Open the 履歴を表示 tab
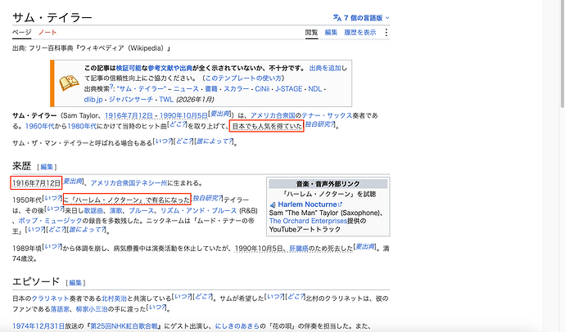The image size is (565, 332). pyautogui.click(x=359, y=33)
